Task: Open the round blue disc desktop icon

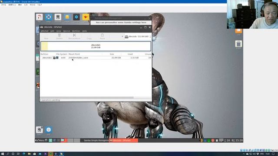Action: click(x=48, y=130)
